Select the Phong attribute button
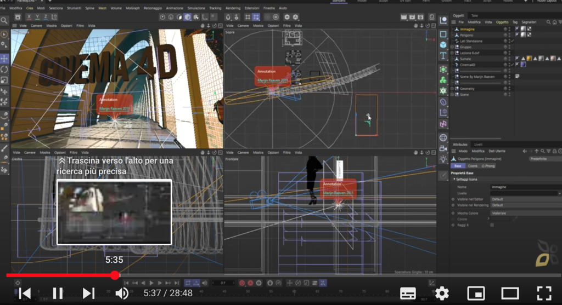Image resolution: width=562 pixels, height=305 pixels. pos(488,166)
